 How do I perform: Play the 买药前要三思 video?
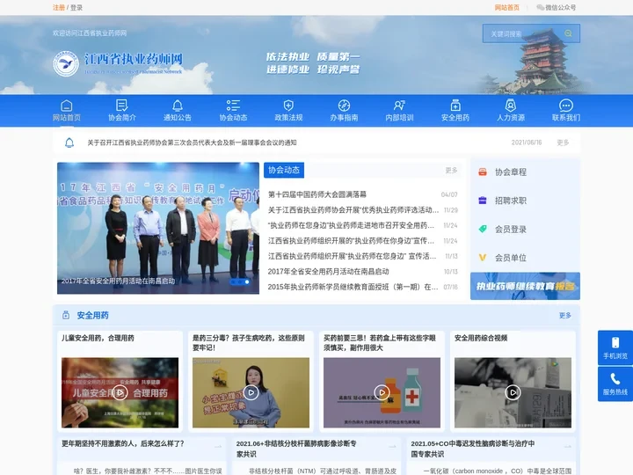[382, 392]
